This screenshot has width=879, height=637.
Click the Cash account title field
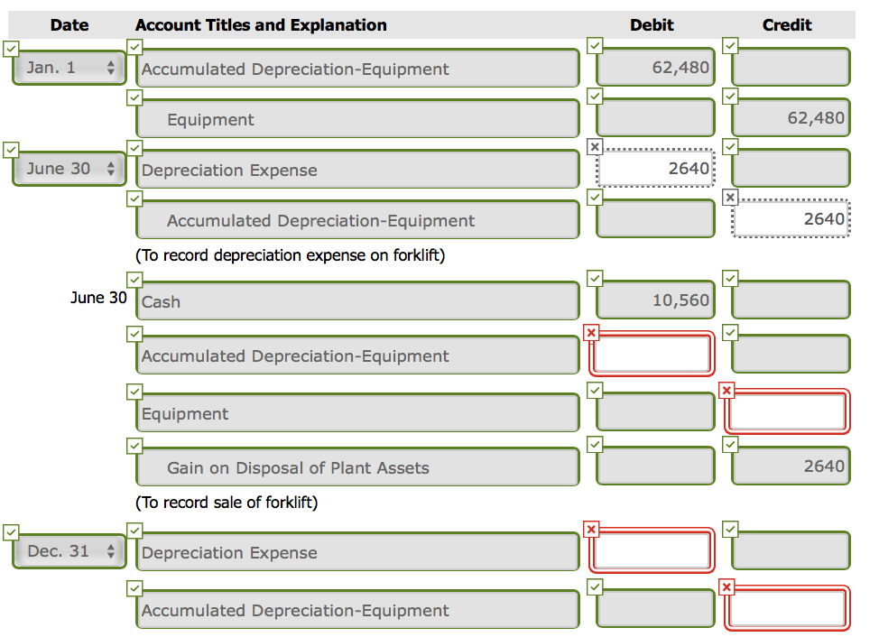pyautogui.click(x=356, y=300)
